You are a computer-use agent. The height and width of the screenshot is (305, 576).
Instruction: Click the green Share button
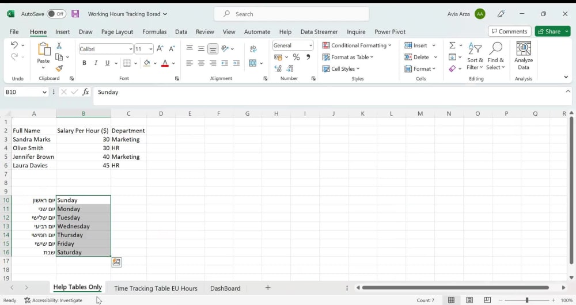tap(552, 31)
